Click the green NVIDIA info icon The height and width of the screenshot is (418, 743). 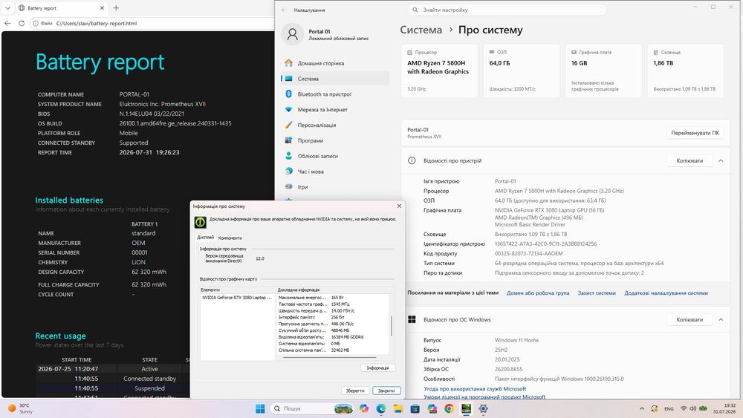(x=201, y=221)
